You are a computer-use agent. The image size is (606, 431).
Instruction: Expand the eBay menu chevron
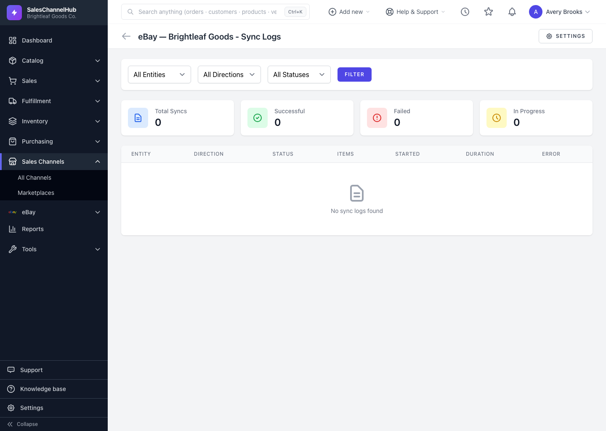98,212
